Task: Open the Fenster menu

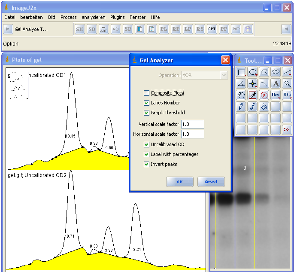Action: [x=138, y=17]
